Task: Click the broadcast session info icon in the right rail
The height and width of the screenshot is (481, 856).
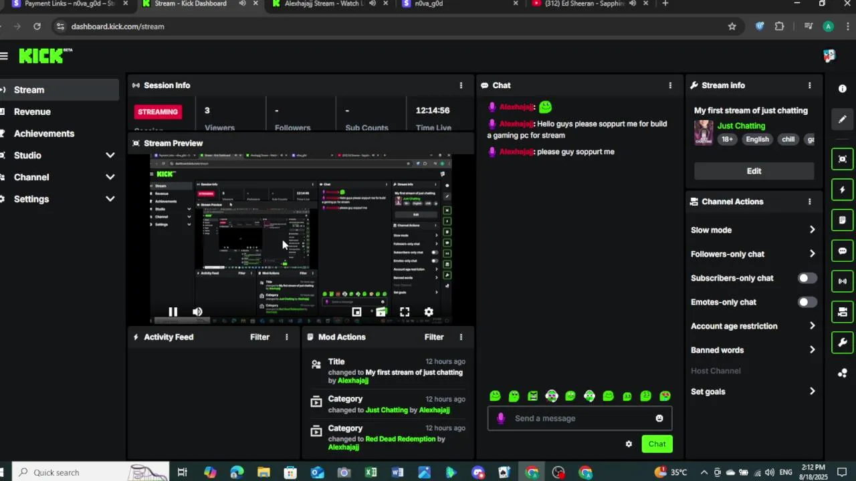Action: pyautogui.click(x=842, y=281)
